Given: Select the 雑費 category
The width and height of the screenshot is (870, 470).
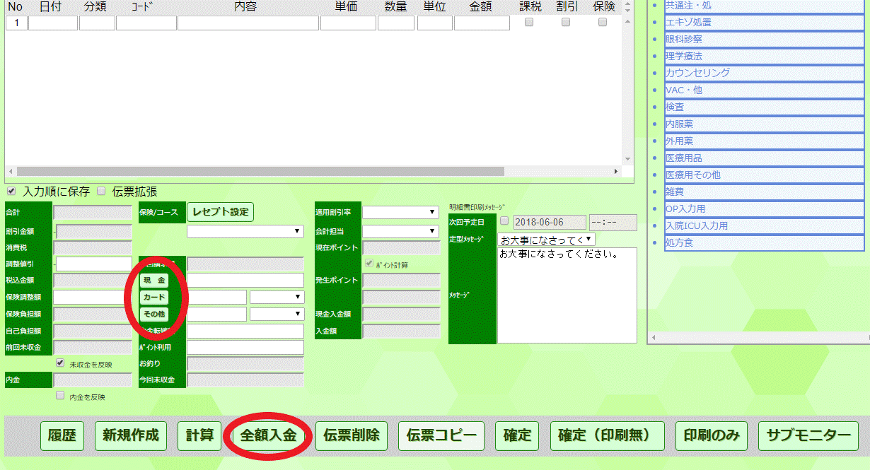Looking at the screenshot, I should coord(765,192).
